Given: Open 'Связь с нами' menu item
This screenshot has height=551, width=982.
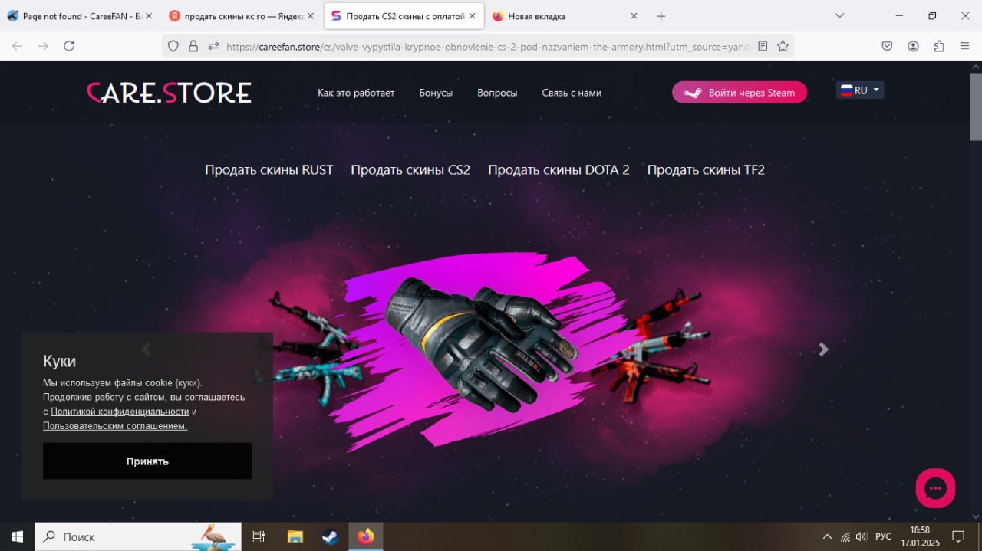Looking at the screenshot, I should pyautogui.click(x=572, y=93).
